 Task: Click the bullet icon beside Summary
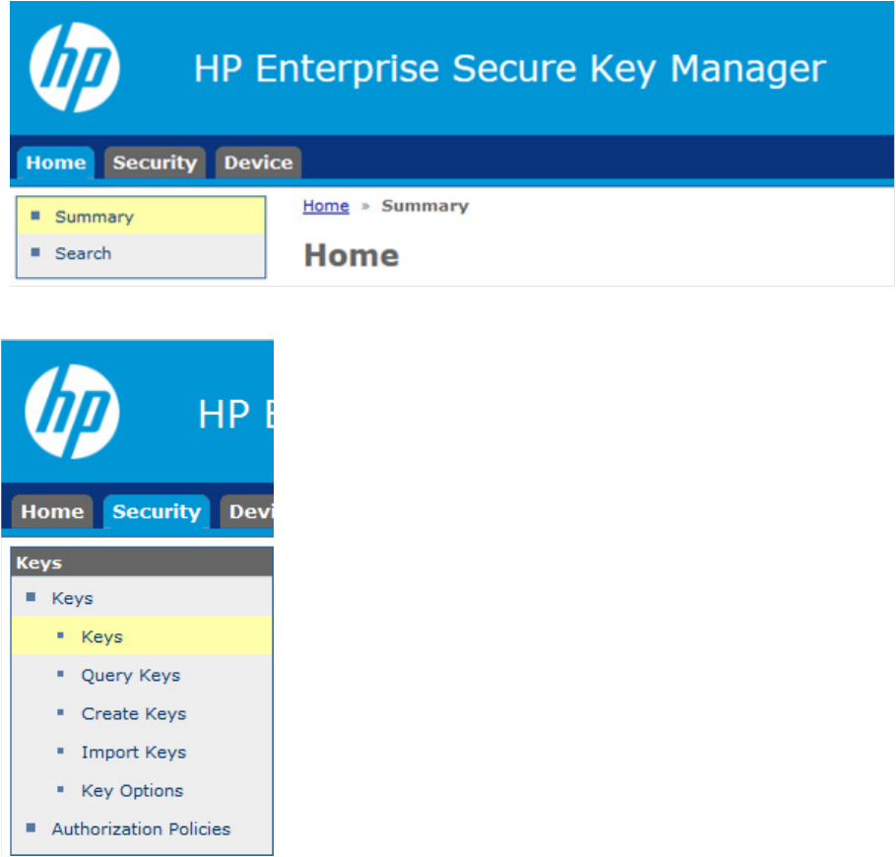35,216
